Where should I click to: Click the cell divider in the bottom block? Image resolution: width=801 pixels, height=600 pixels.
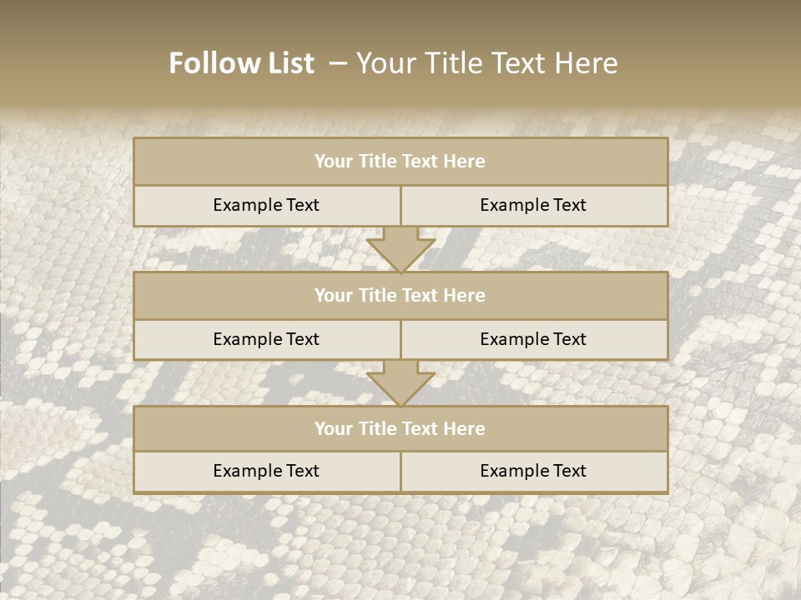400,472
